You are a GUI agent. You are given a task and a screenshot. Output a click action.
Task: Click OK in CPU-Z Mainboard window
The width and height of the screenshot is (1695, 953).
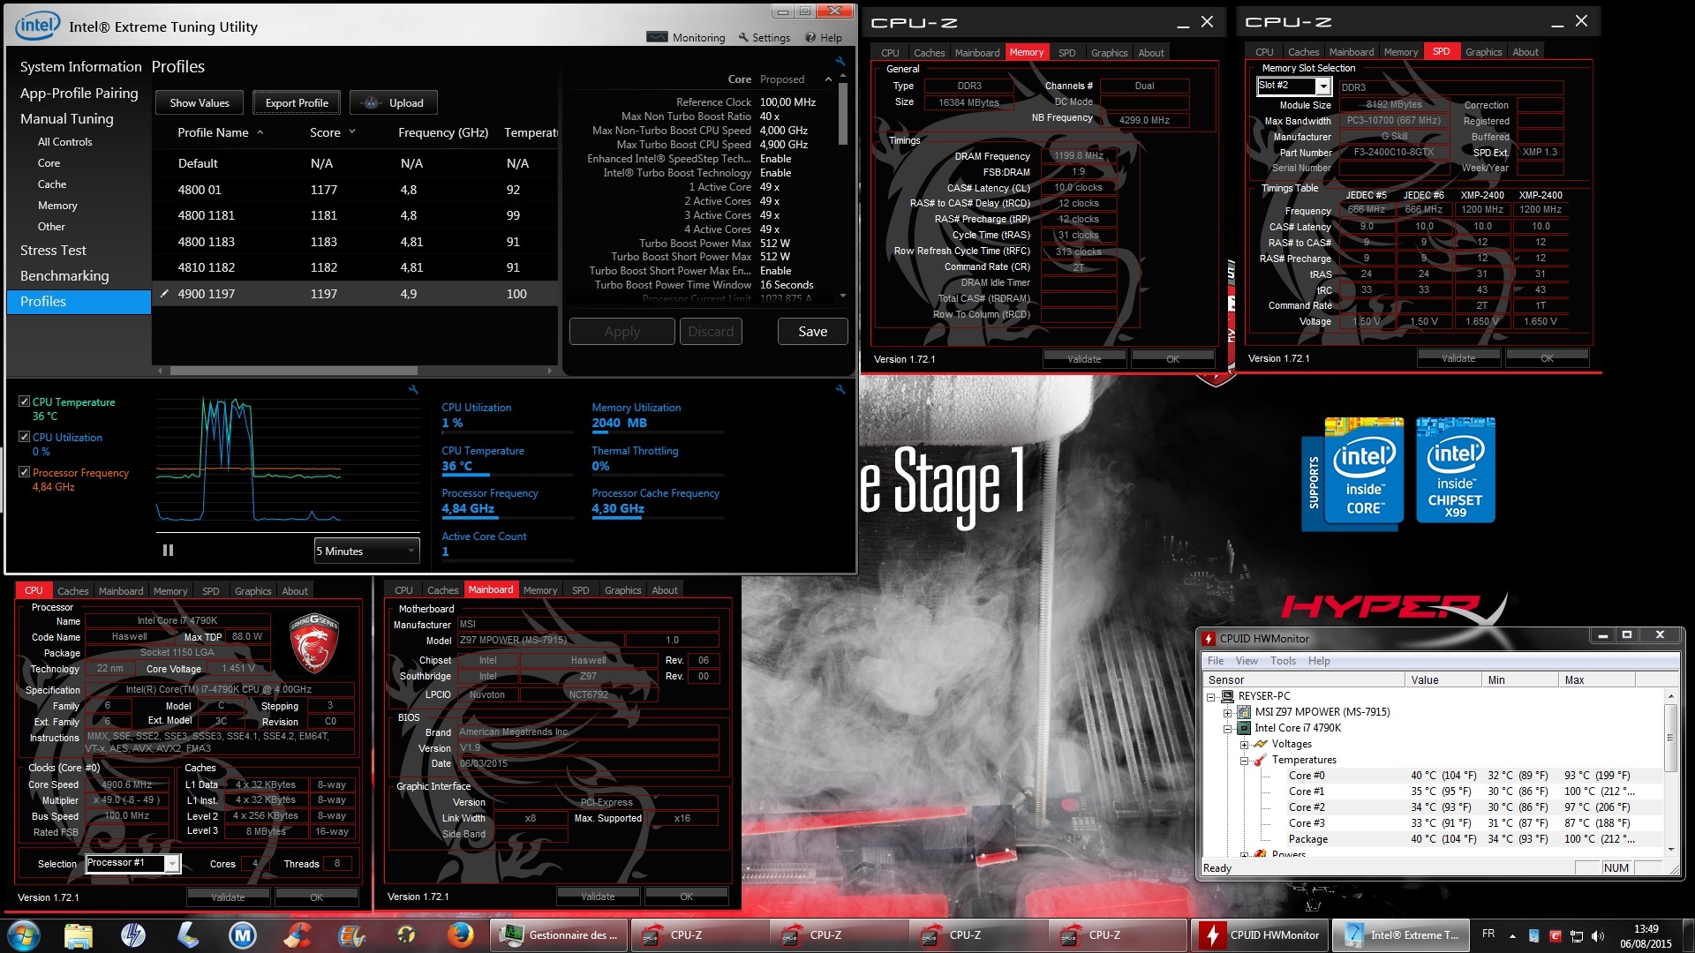(x=686, y=897)
